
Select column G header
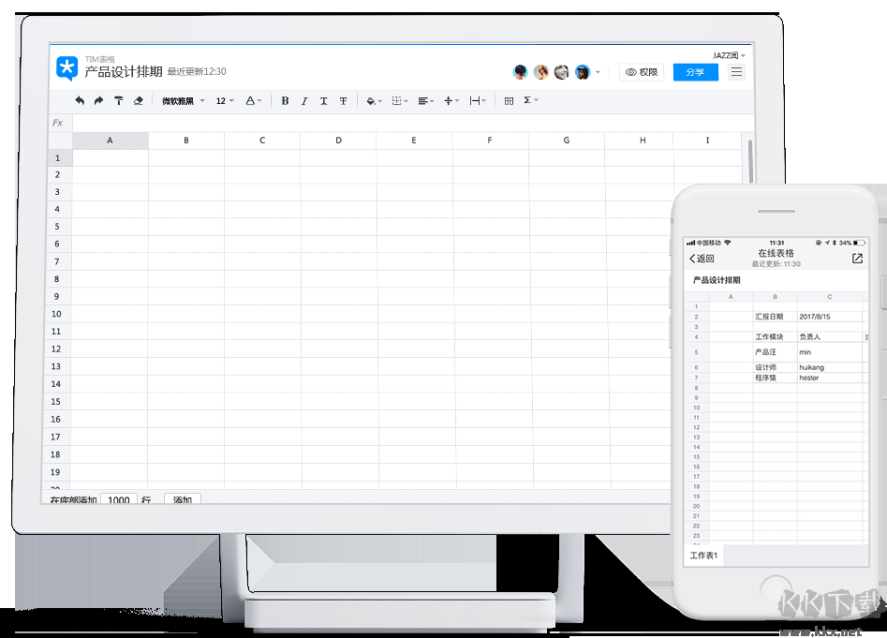(x=567, y=141)
